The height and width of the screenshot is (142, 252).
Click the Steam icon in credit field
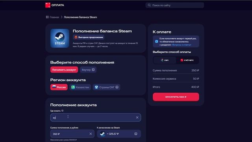pos(102,134)
